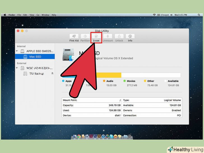The image size is (204, 153).
Task: Click the Erase toolbar button
Action: 96,38
